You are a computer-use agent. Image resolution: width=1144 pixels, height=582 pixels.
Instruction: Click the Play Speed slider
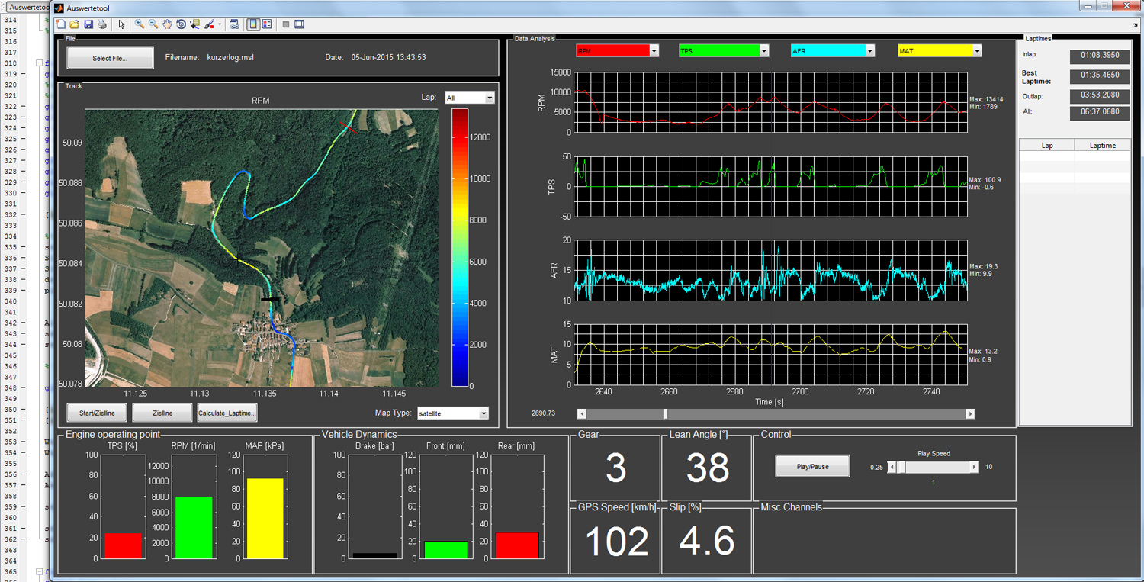933,467
